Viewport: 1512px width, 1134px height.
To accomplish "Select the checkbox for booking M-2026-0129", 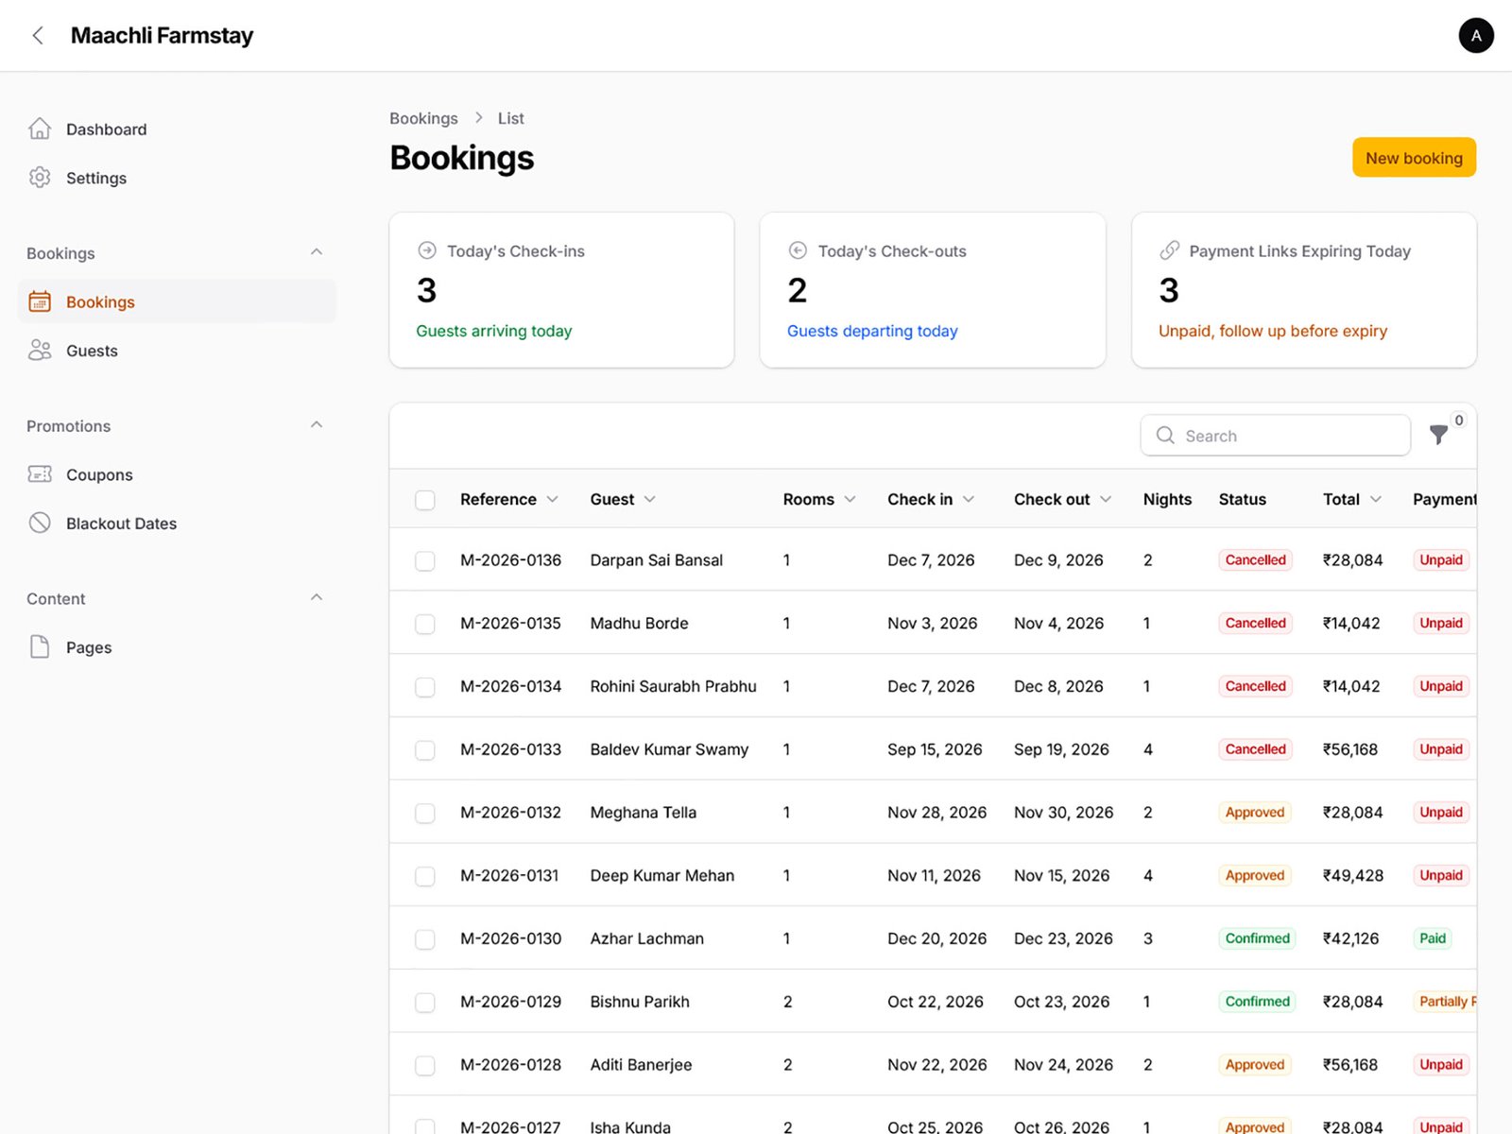I will click(x=425, y=1002).
